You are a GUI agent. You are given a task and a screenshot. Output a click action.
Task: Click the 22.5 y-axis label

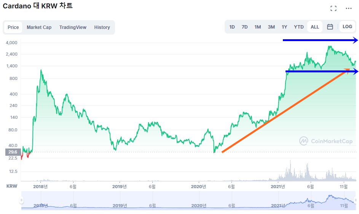pos(13,158)
